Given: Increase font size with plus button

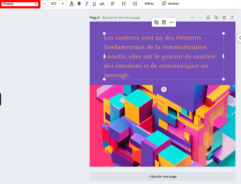Looking at the screenshot, I should pyautogui.click(x=63, y=4).
